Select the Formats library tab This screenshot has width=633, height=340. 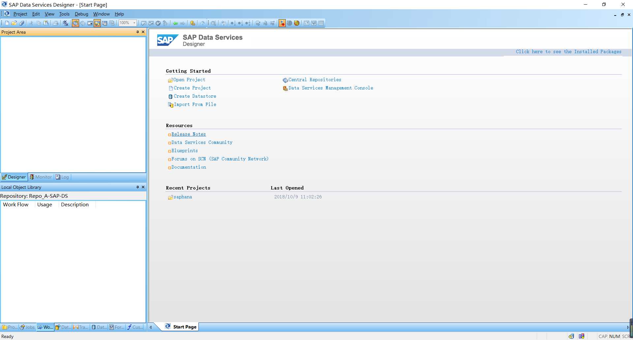click(x=116, y=327)
